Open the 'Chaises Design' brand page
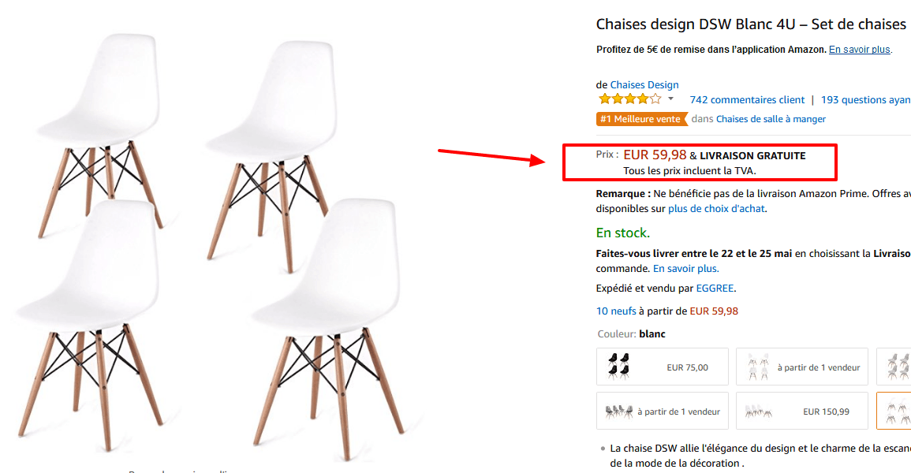911x473 pixels. tap(644, 84)
